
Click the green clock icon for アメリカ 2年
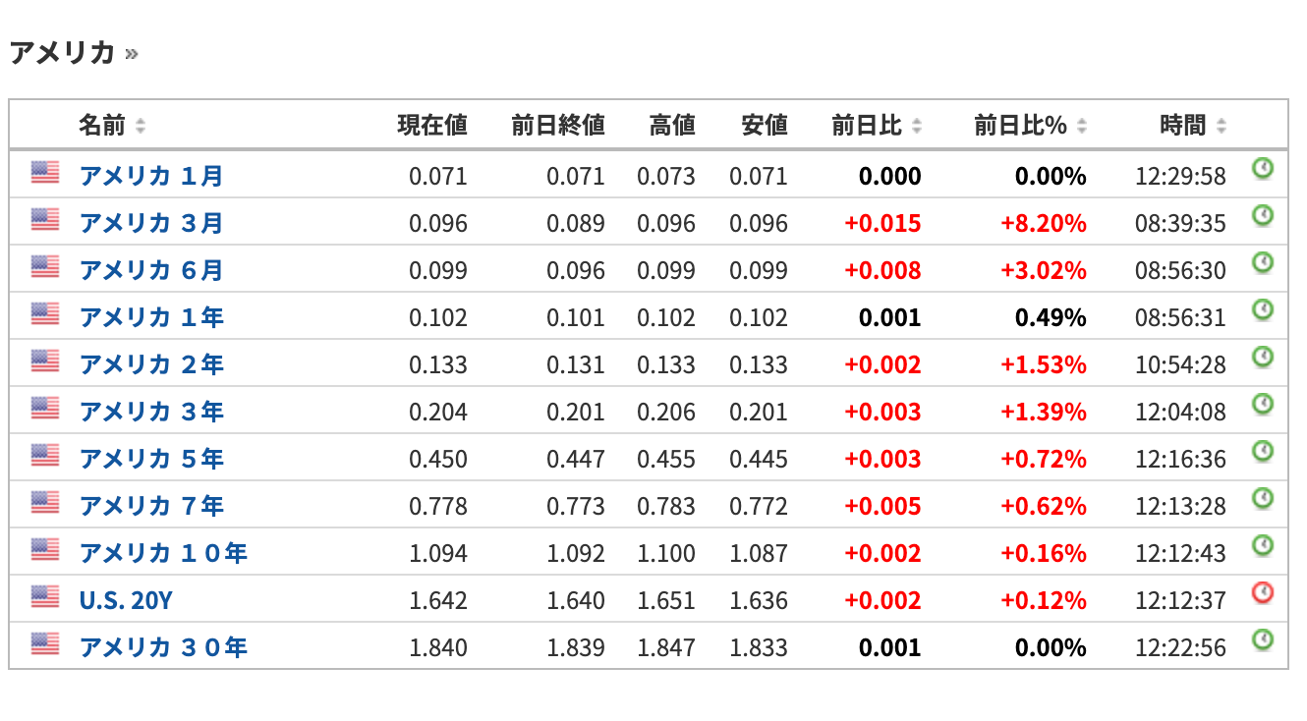point(1263,357)
